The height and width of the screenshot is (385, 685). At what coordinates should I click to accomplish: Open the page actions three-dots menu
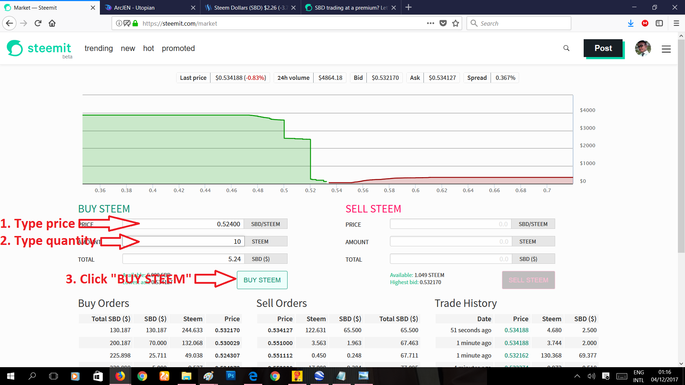point(431,24)
